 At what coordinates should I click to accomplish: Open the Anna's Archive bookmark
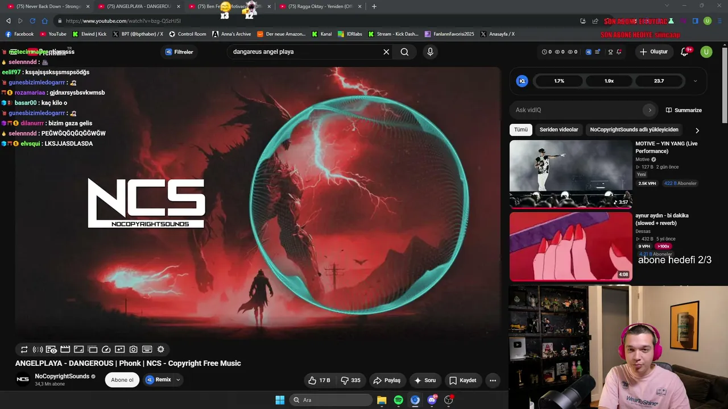pyautogui.click(x=231, y=34)
